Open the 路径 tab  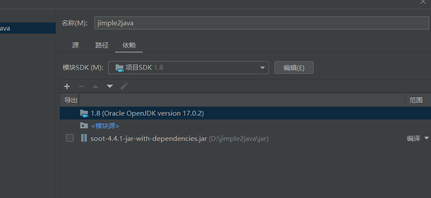102,45
